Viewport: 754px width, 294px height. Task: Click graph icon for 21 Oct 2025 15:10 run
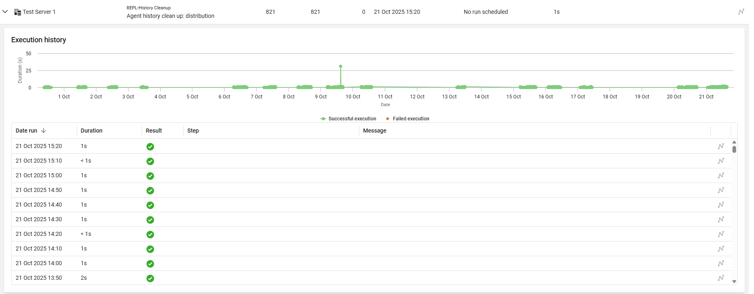coord(721,161)
